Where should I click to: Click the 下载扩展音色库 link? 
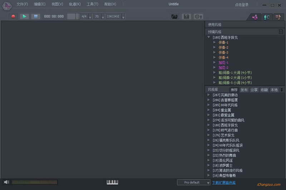(224, 182)
